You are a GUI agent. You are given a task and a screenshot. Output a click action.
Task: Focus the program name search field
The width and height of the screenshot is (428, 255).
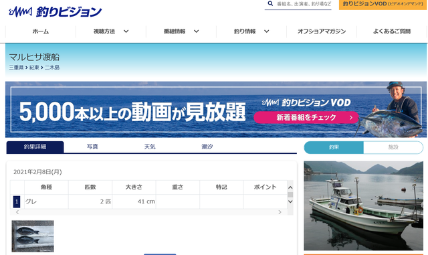[304, 4]
